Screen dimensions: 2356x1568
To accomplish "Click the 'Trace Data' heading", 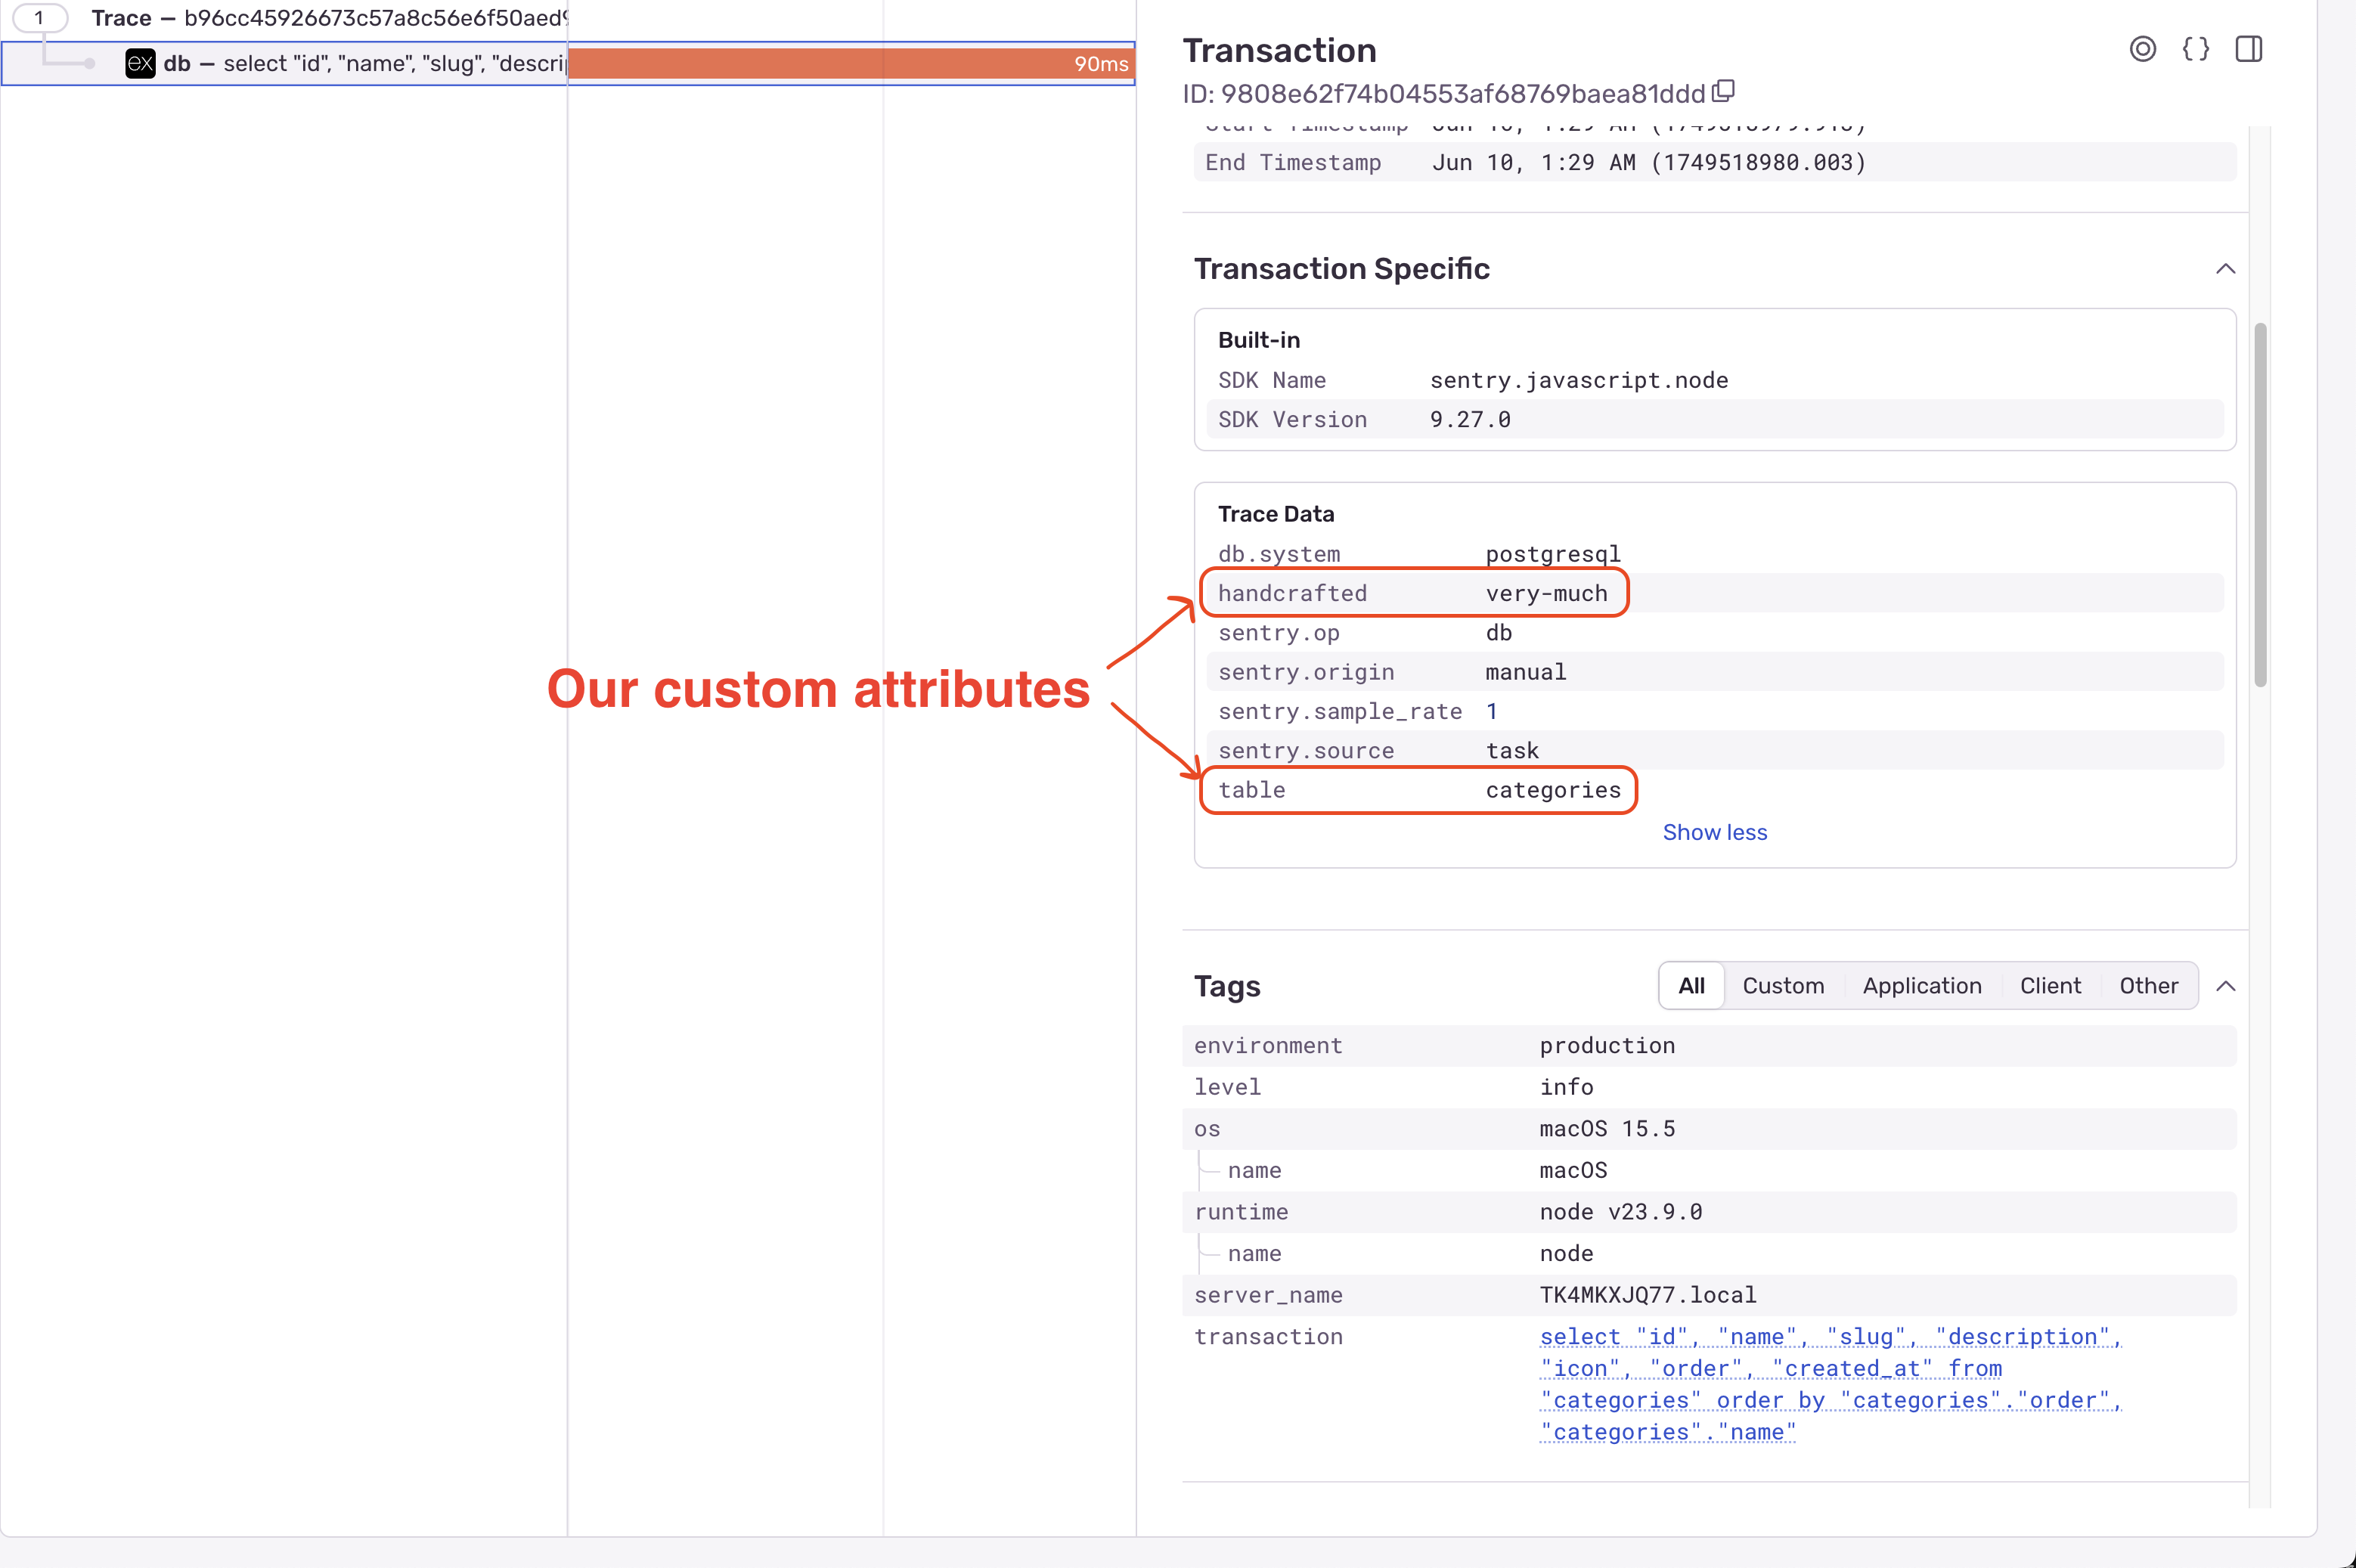I will click(1275, 514).
